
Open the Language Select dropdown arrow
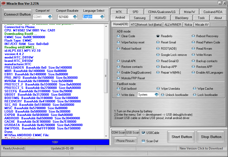click(102, 17)
